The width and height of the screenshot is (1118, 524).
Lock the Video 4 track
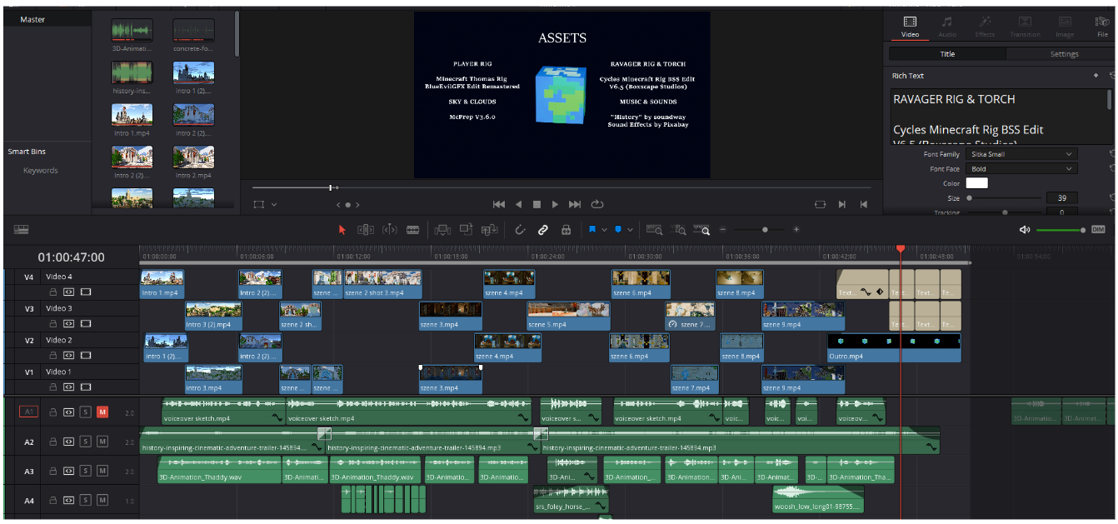[52, 292]
